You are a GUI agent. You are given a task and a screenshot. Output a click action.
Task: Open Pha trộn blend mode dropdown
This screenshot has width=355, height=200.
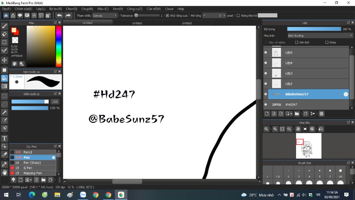[x=320, y=36]
